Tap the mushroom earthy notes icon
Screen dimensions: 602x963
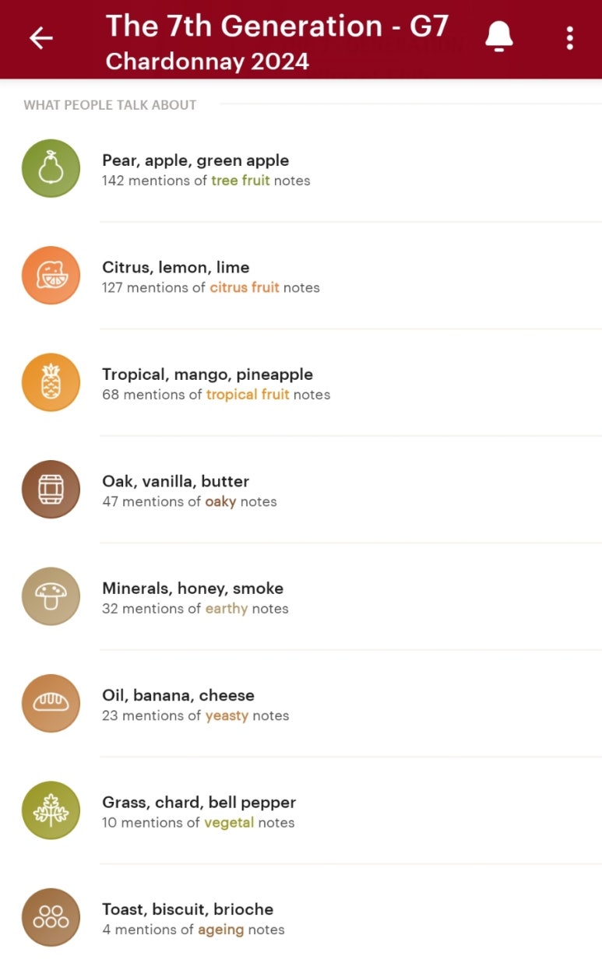click(x=51, y=596)
